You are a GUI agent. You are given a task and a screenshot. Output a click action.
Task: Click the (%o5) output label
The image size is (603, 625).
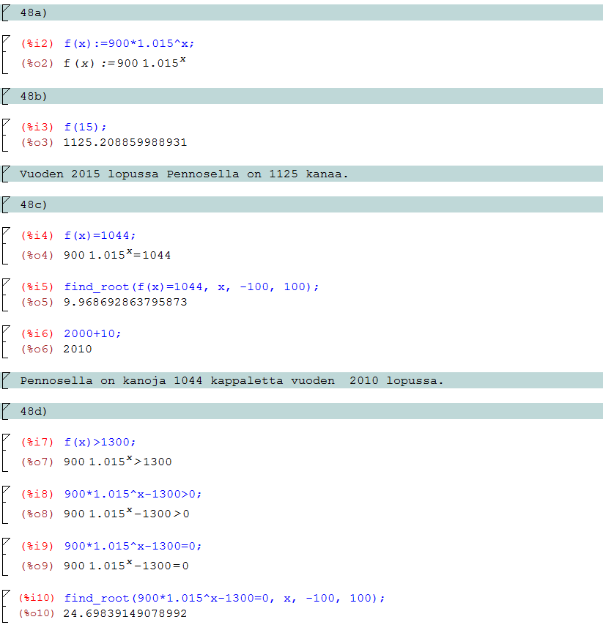pyautogui.click(x=37, y=302)
